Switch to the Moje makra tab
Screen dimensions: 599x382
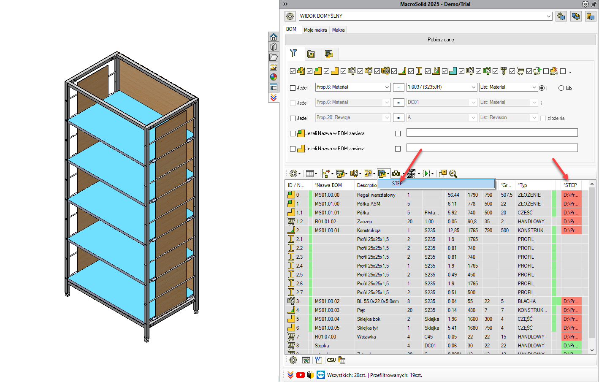pyautogui.click(x=315, y=30)
